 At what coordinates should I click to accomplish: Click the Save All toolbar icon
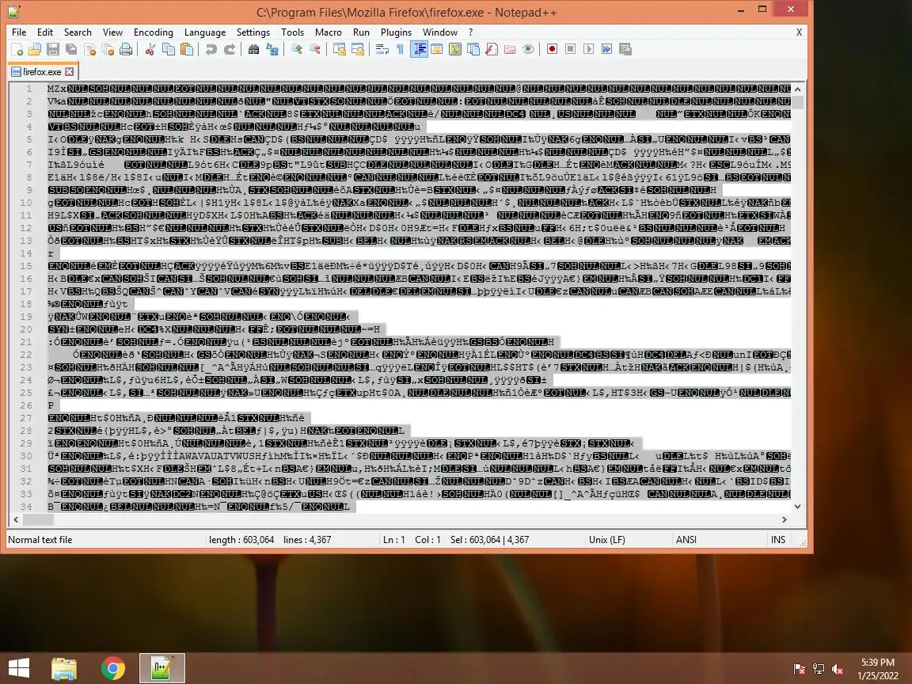tap(71, 49)
